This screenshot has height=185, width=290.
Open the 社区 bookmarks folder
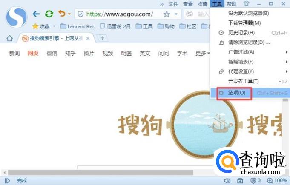[188, 27]
